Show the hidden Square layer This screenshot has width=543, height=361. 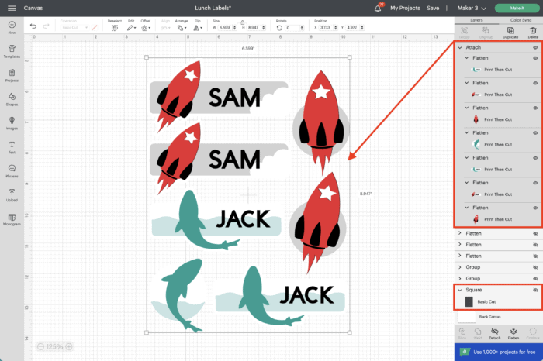[x=535, y=290]
